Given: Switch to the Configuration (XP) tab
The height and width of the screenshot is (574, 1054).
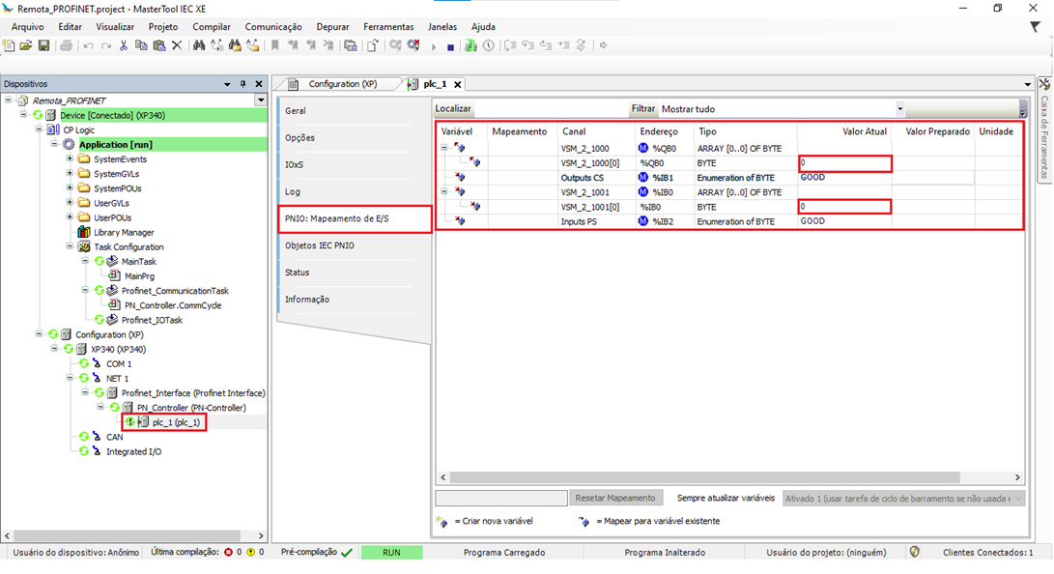Looking at the screenshot, I should (x=342, y=84).
